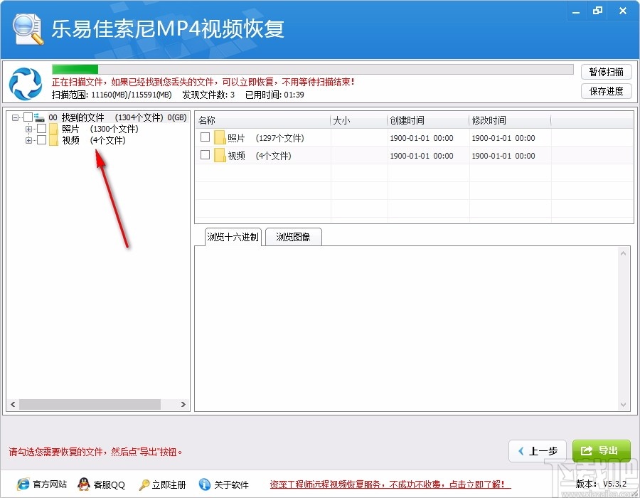Collapse the 找到的文件 root node
The image size is (640, 498).
[x=16, y=117]
